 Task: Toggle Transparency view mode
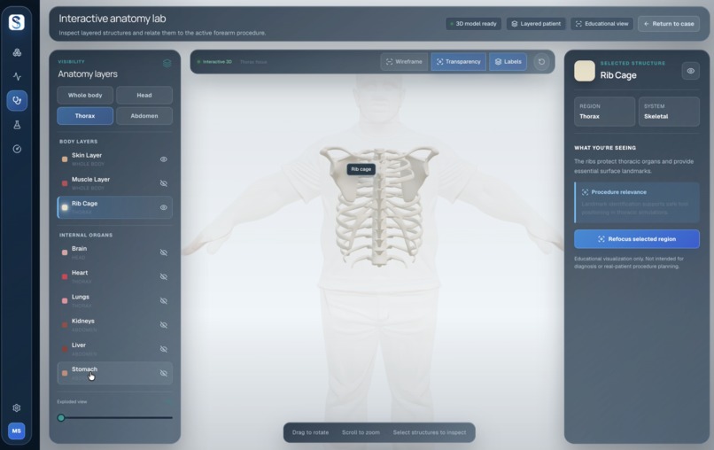click(x=458, y=62)
